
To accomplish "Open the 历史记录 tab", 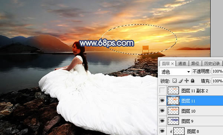I will 212,63.
